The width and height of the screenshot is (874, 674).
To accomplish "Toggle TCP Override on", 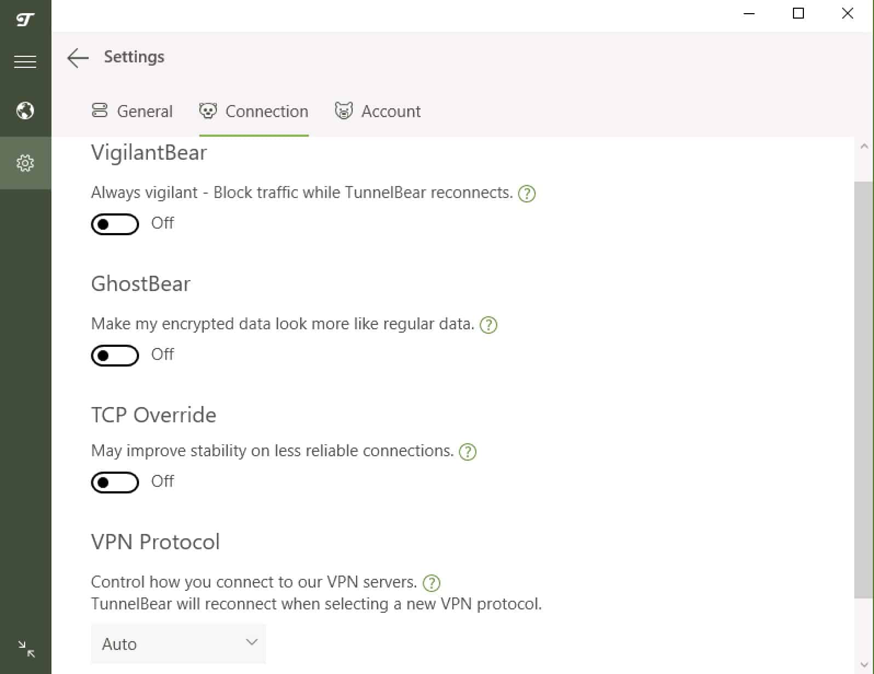I will coord(115,483).
